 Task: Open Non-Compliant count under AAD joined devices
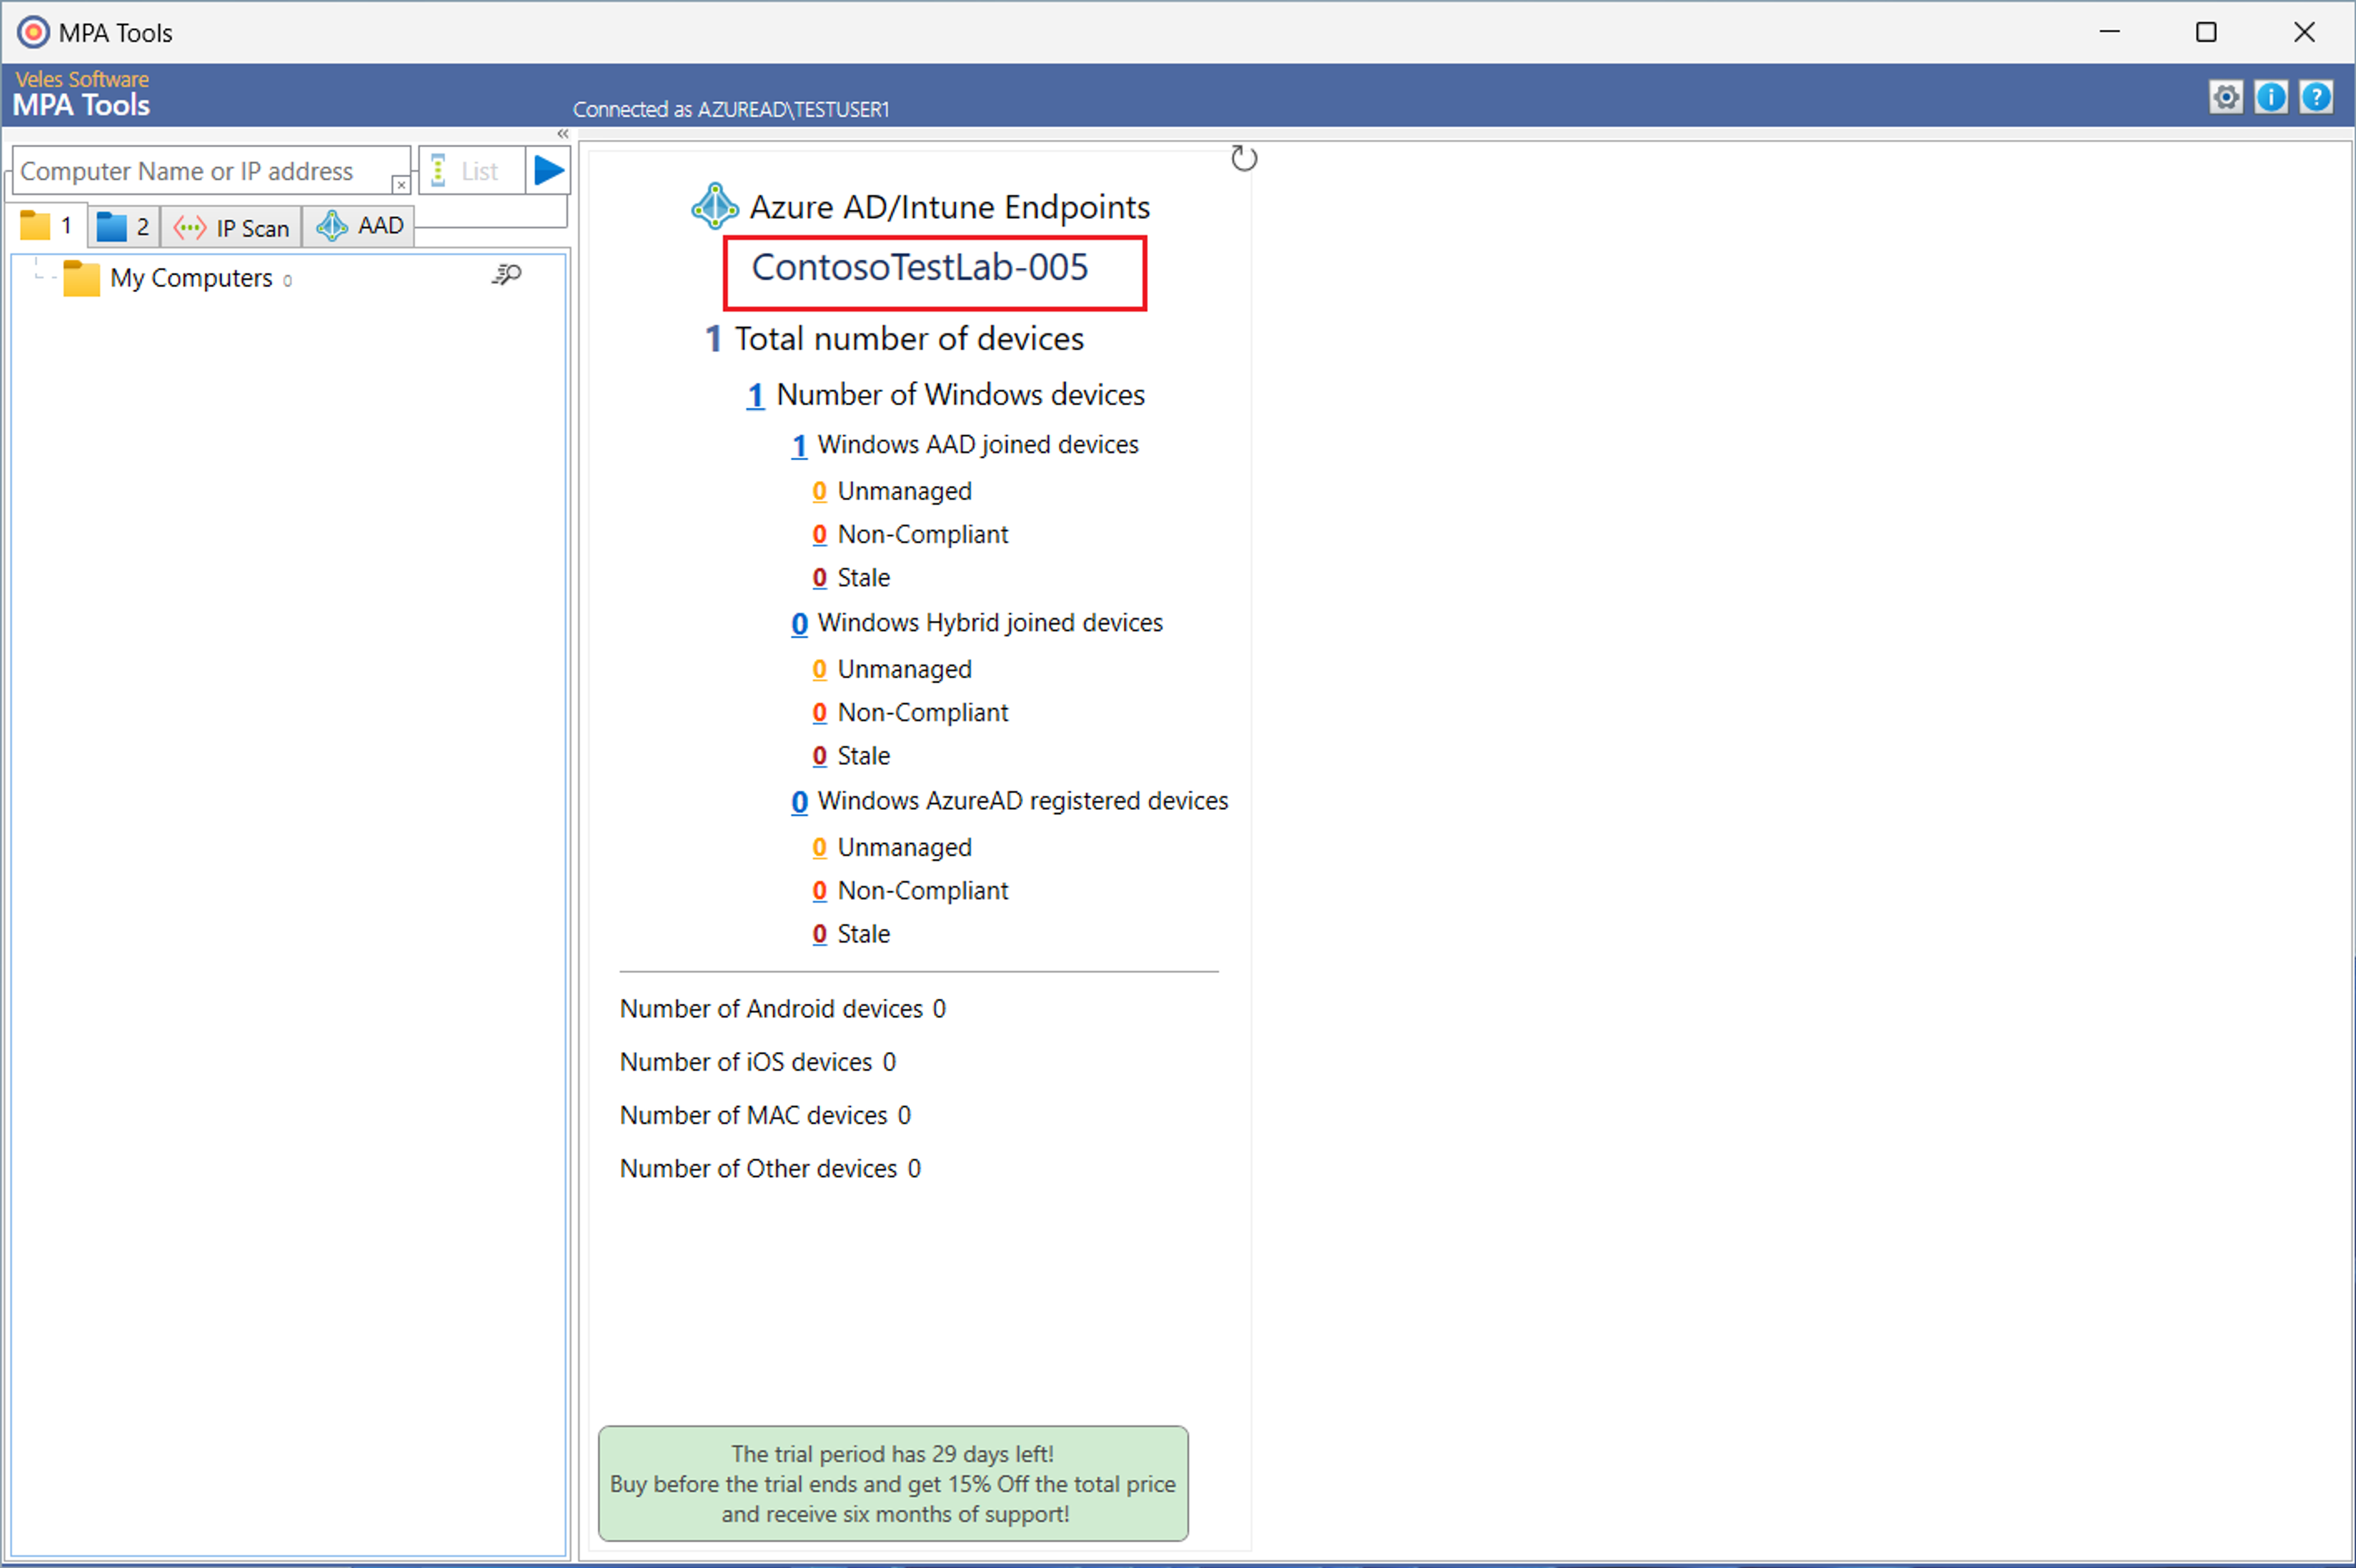(819, 535)
